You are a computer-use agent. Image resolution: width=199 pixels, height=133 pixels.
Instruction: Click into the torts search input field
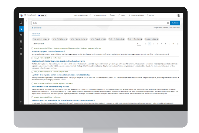97,23
